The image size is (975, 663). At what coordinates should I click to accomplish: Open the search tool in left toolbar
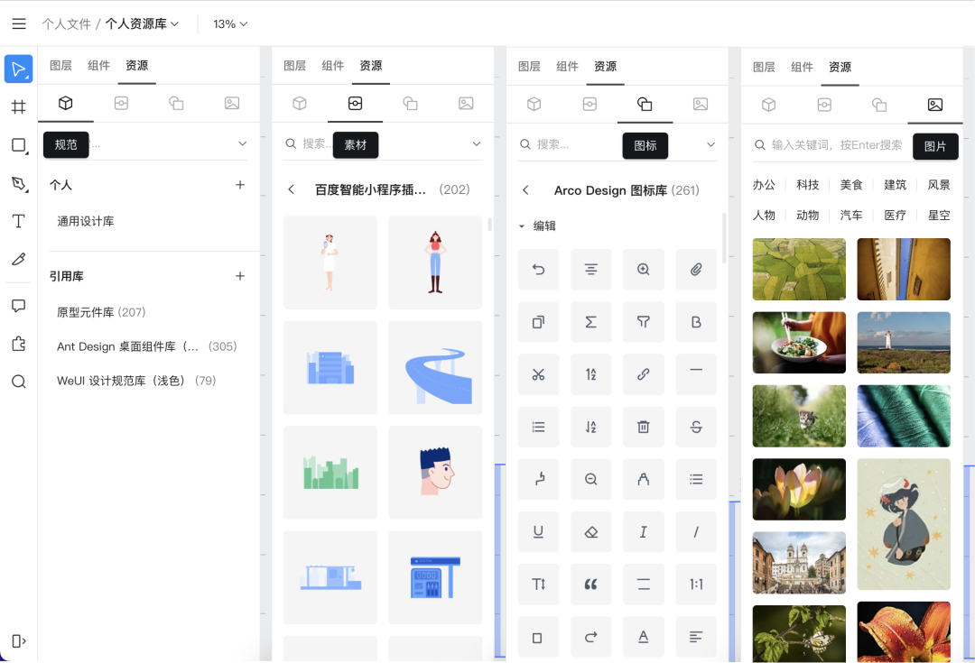[19, 382]
